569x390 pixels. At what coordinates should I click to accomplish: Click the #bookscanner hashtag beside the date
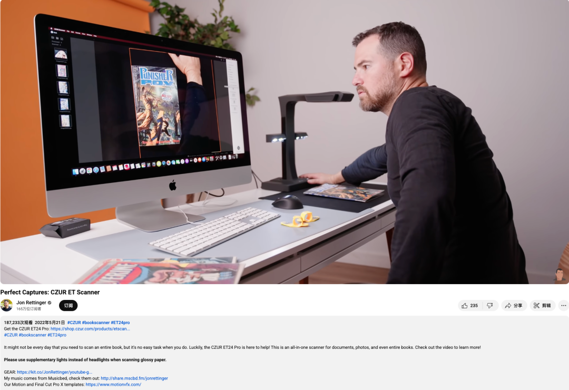(x=96, y=323)
